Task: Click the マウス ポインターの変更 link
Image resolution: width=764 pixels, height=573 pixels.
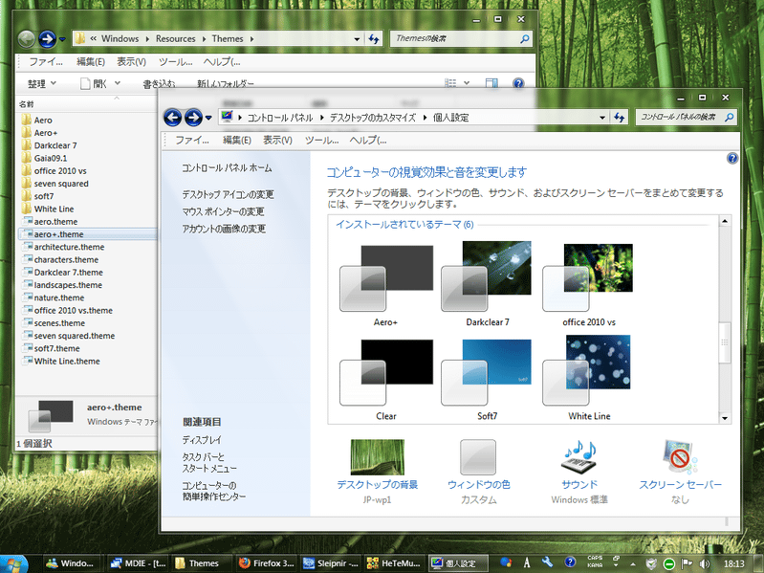Action: [x=223, y=211]
